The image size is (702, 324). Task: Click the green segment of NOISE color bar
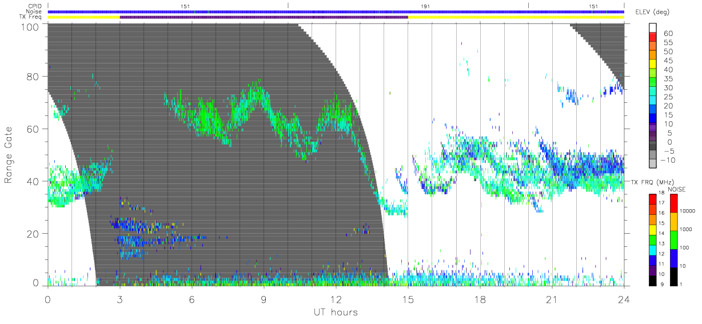[673, 239]
